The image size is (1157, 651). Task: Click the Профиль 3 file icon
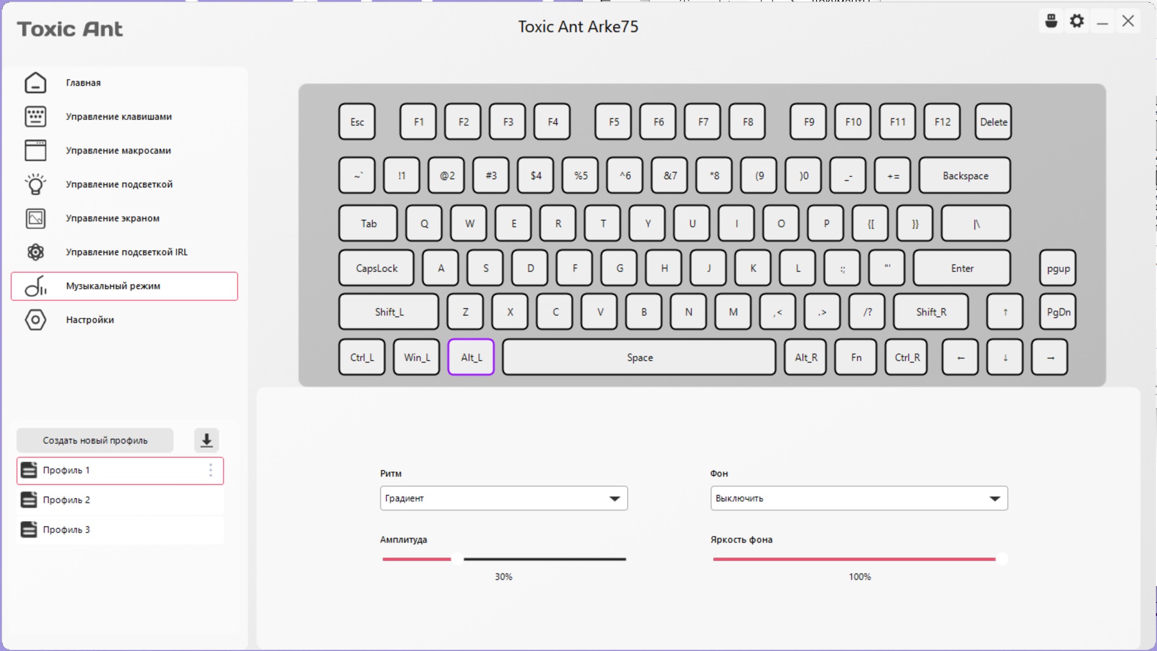click(29, 530)
